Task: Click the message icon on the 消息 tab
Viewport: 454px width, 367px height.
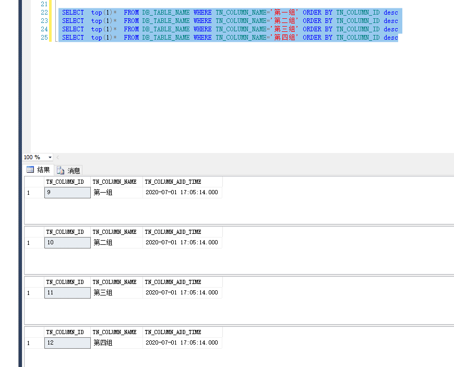Action: (59, 170)
